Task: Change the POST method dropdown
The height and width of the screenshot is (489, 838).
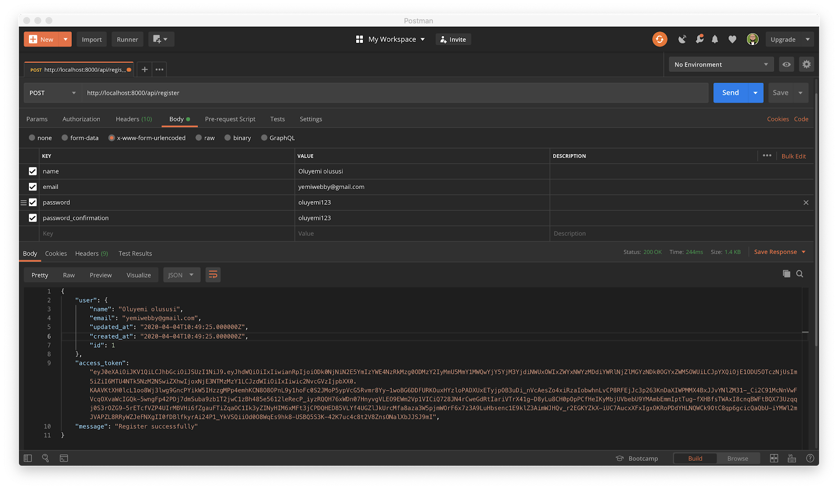Action: [53, 93]
